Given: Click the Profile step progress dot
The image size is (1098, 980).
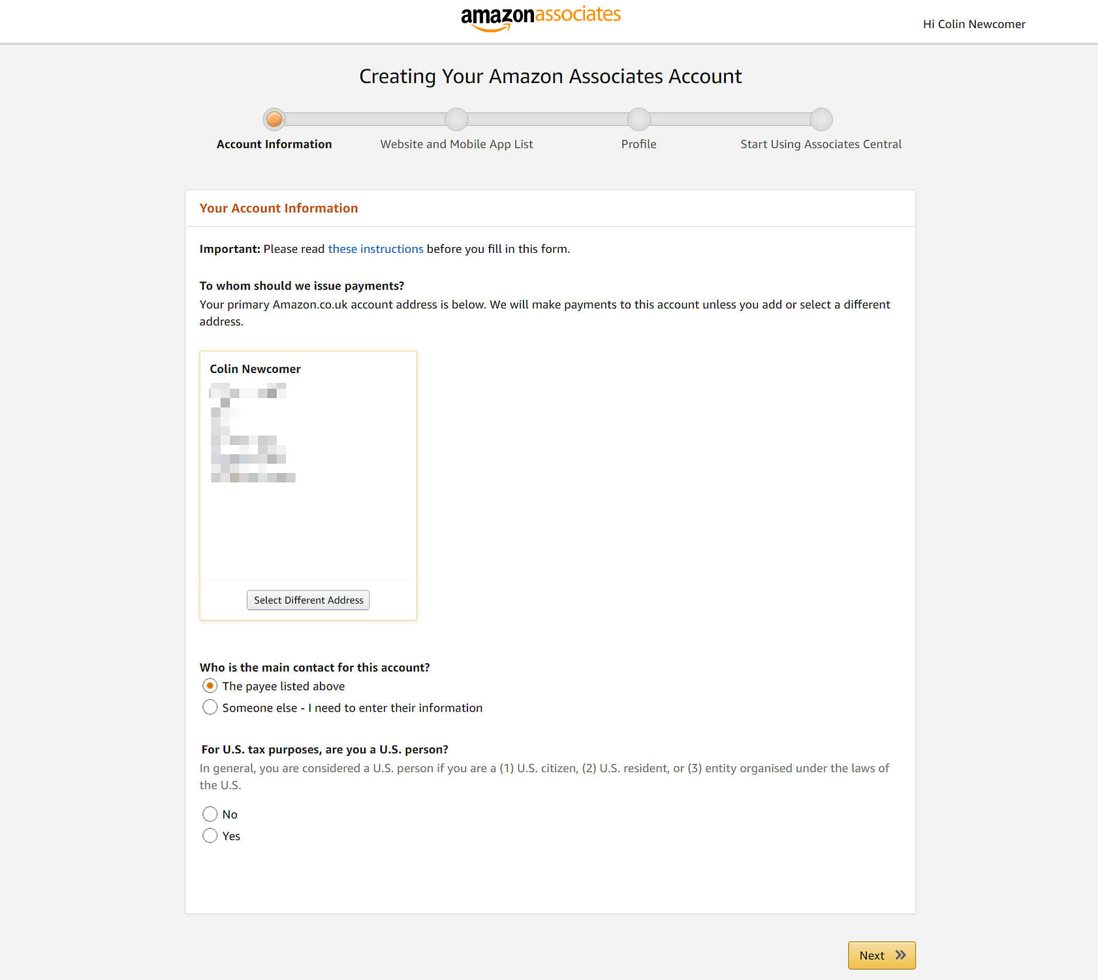Looking at the screenshot, I should [x=638, y=119].
